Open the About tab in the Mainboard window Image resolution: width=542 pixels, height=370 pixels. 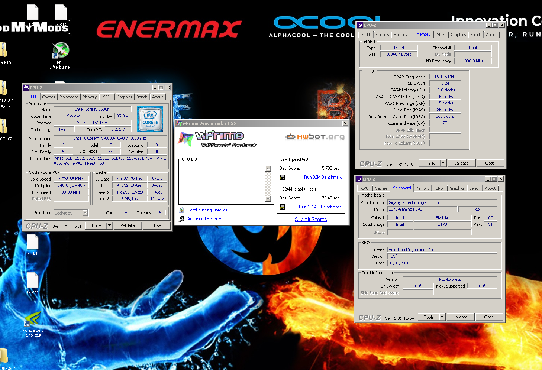(x=490, y=188)
